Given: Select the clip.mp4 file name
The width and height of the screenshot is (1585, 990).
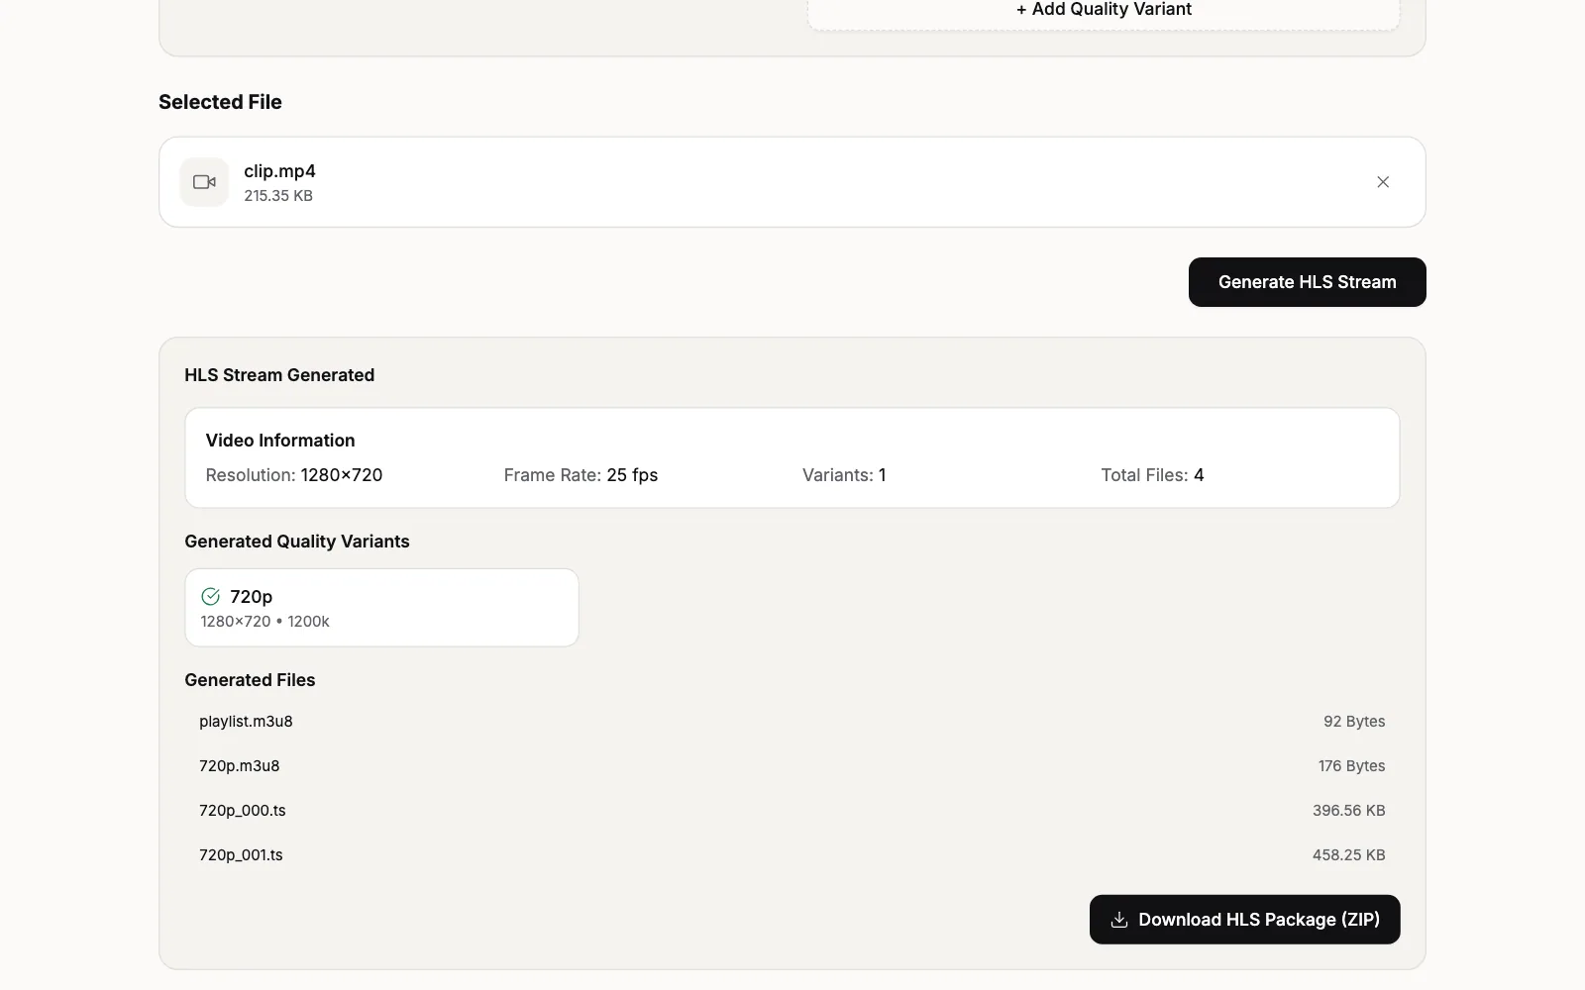Looking at the screenshot, I should coord(279,171).
